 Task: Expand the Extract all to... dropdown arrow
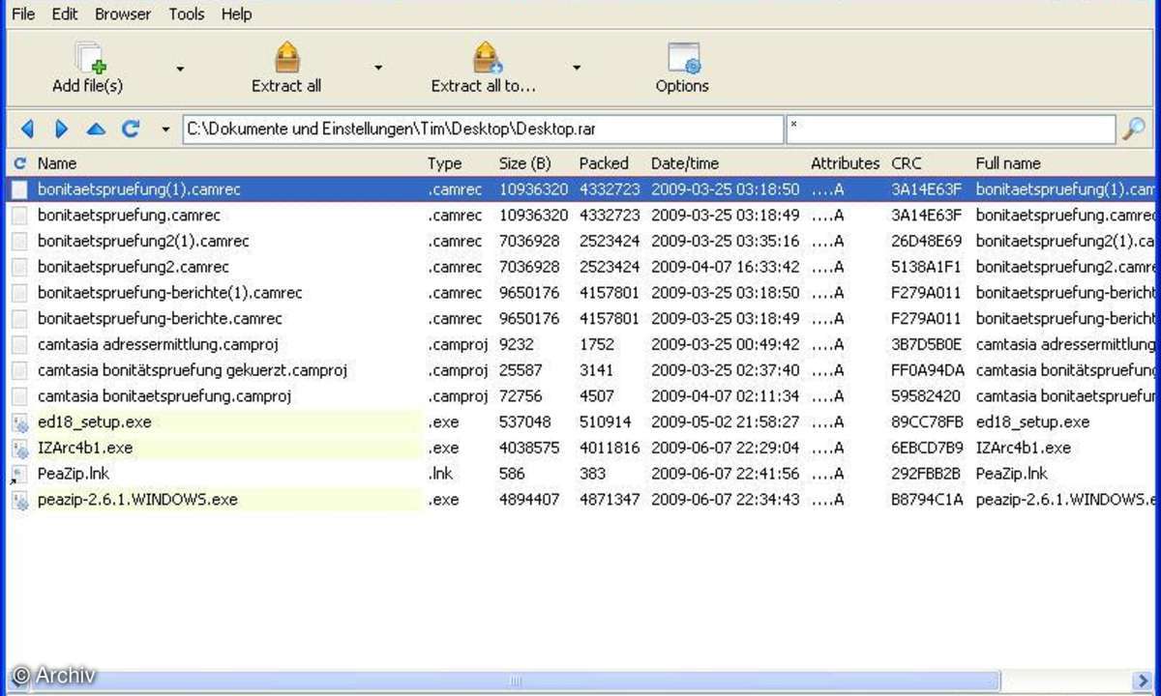point(577,69)
